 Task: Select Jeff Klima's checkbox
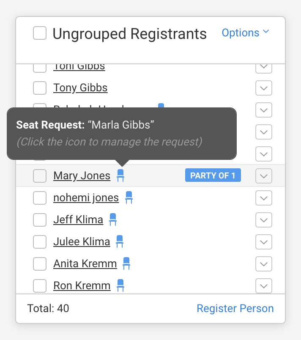tap(40, 220)
